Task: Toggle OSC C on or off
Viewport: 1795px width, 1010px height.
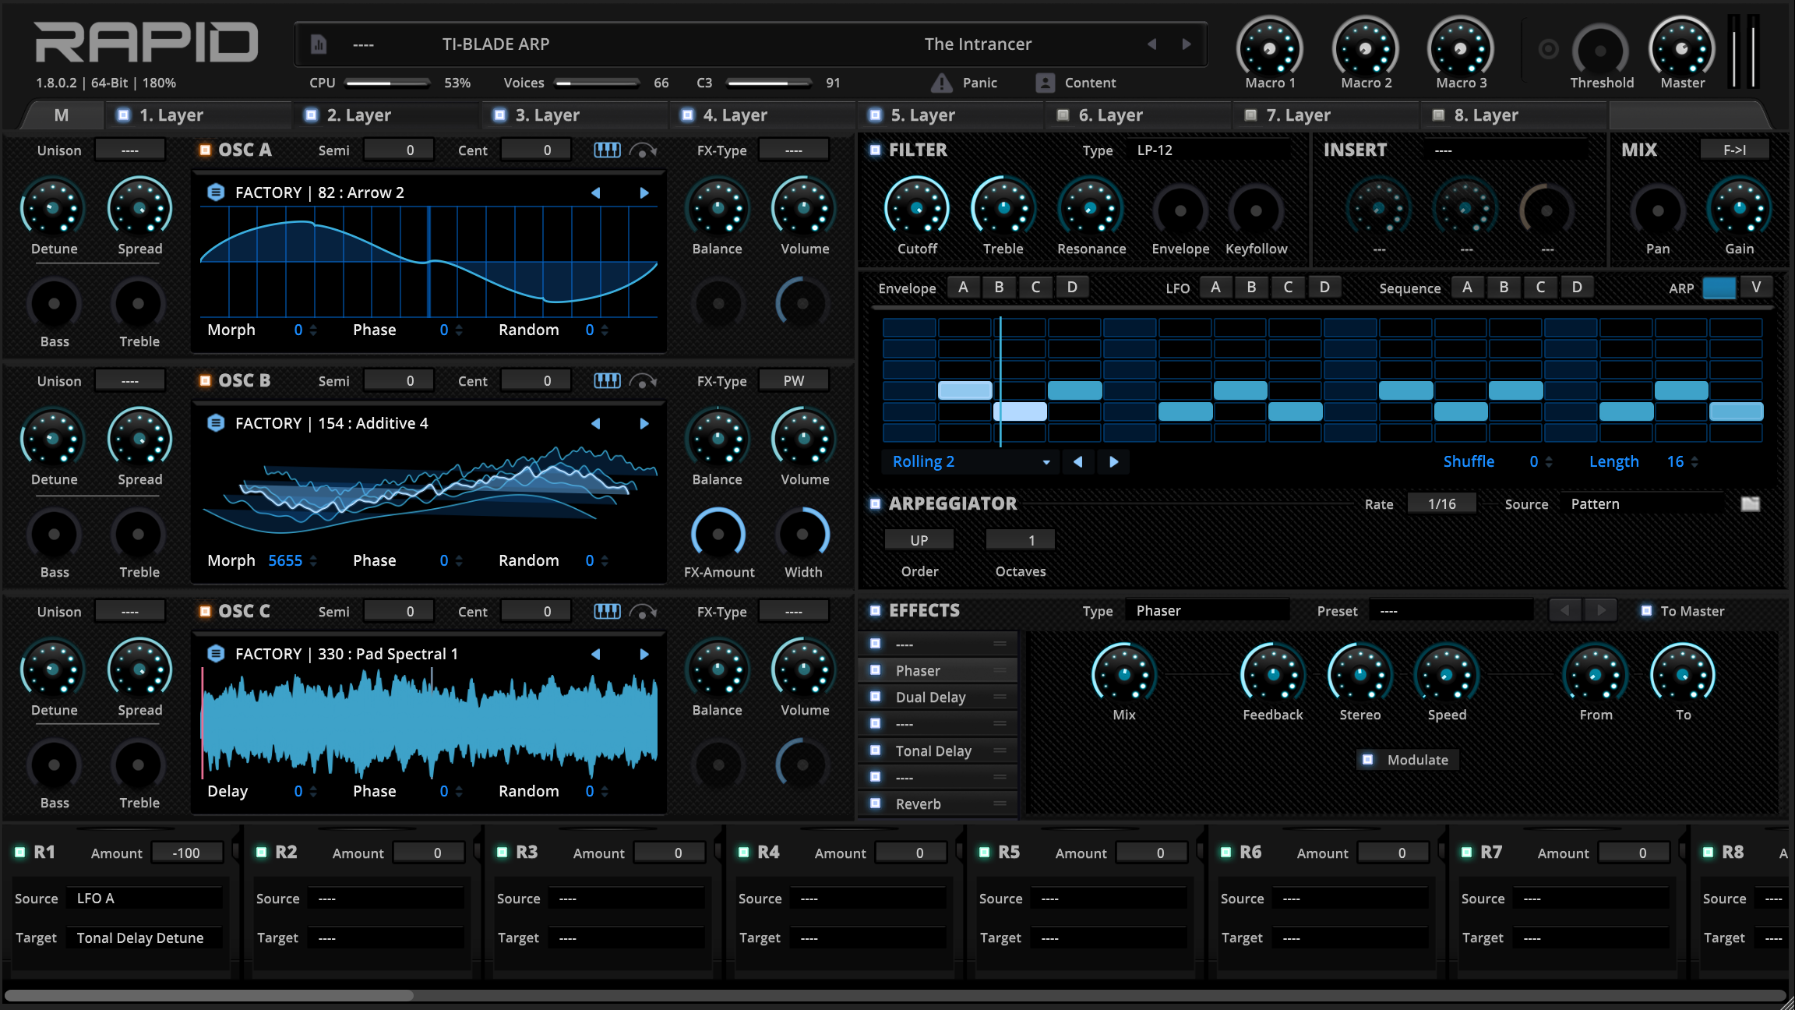Action: (205, 611)
